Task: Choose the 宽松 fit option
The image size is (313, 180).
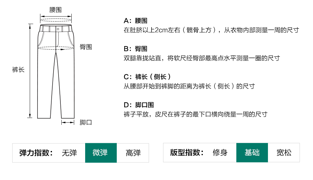Action: point(284,153)
